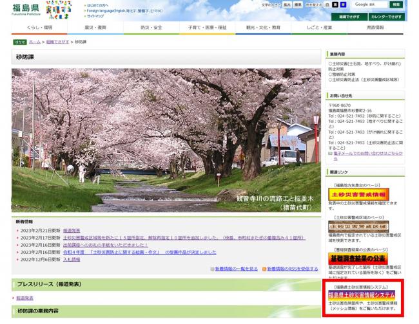Open the 基礎調査結果の公表 banner
The image size is (419, 324).
pos(358,258)
